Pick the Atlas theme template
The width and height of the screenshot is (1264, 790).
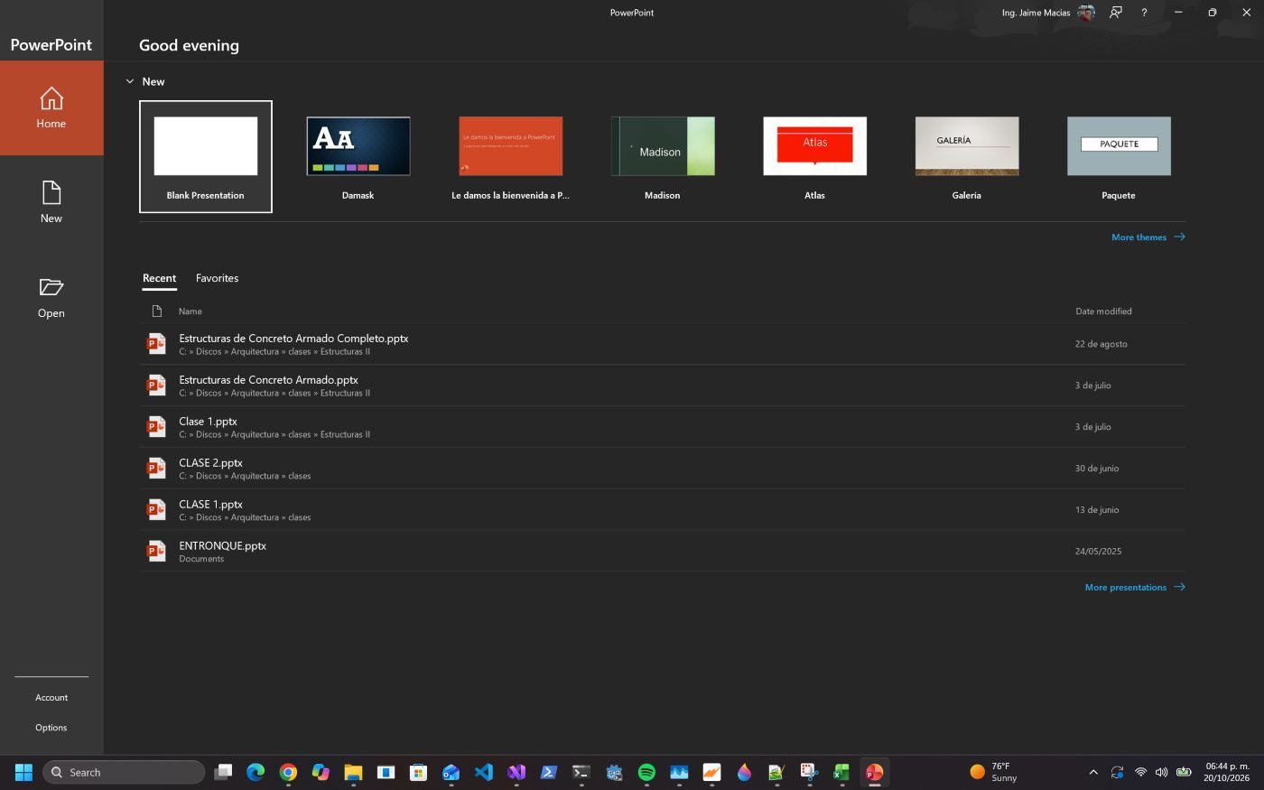coord(814,157)
